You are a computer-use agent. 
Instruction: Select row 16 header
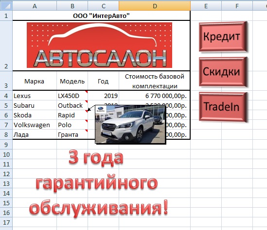(6, 213)
